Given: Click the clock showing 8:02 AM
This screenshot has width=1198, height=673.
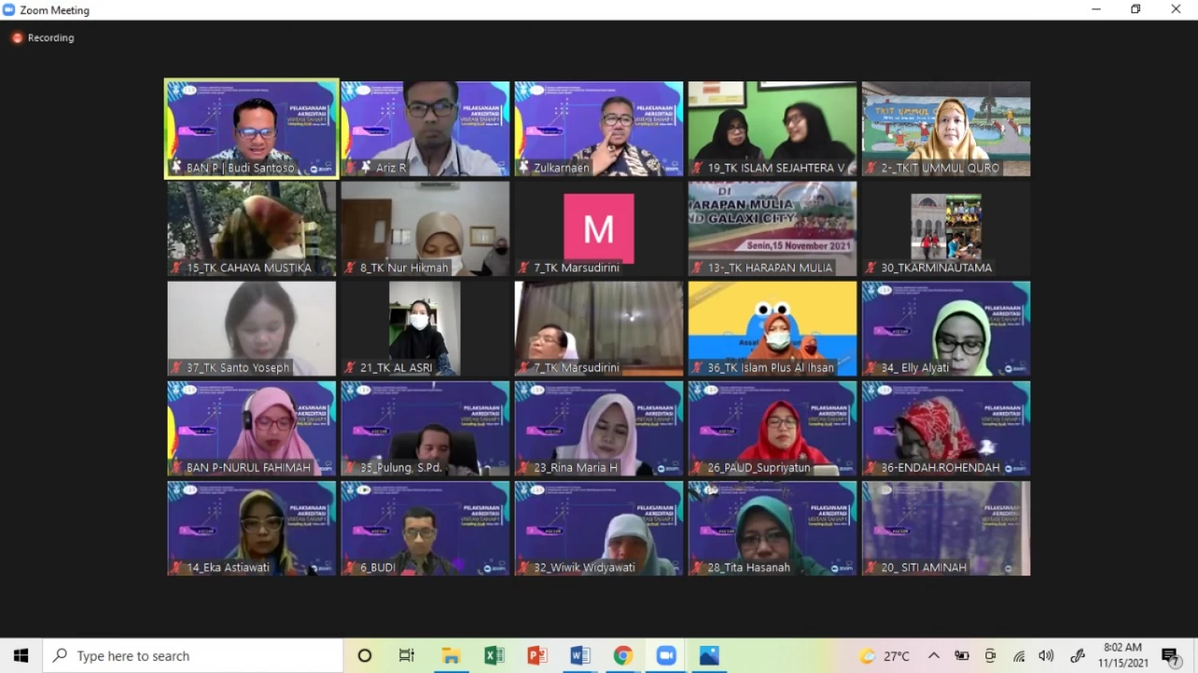Looking at the screenshot, I should click(x=1123, y=655).
